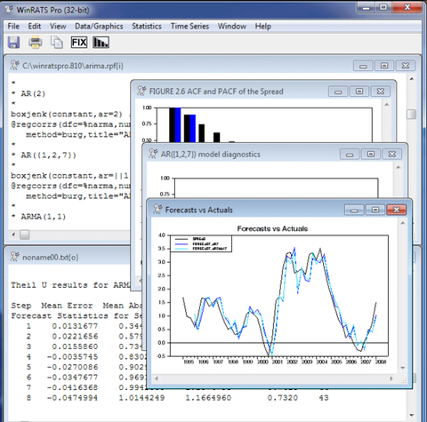Click the 'Forecasts vs Actuals' chart title
This screenshot has width=427, height=422.
272,228
